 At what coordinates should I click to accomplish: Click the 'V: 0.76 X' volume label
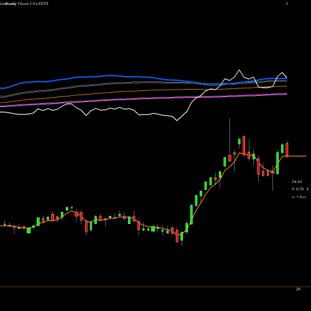coord(300,189)
